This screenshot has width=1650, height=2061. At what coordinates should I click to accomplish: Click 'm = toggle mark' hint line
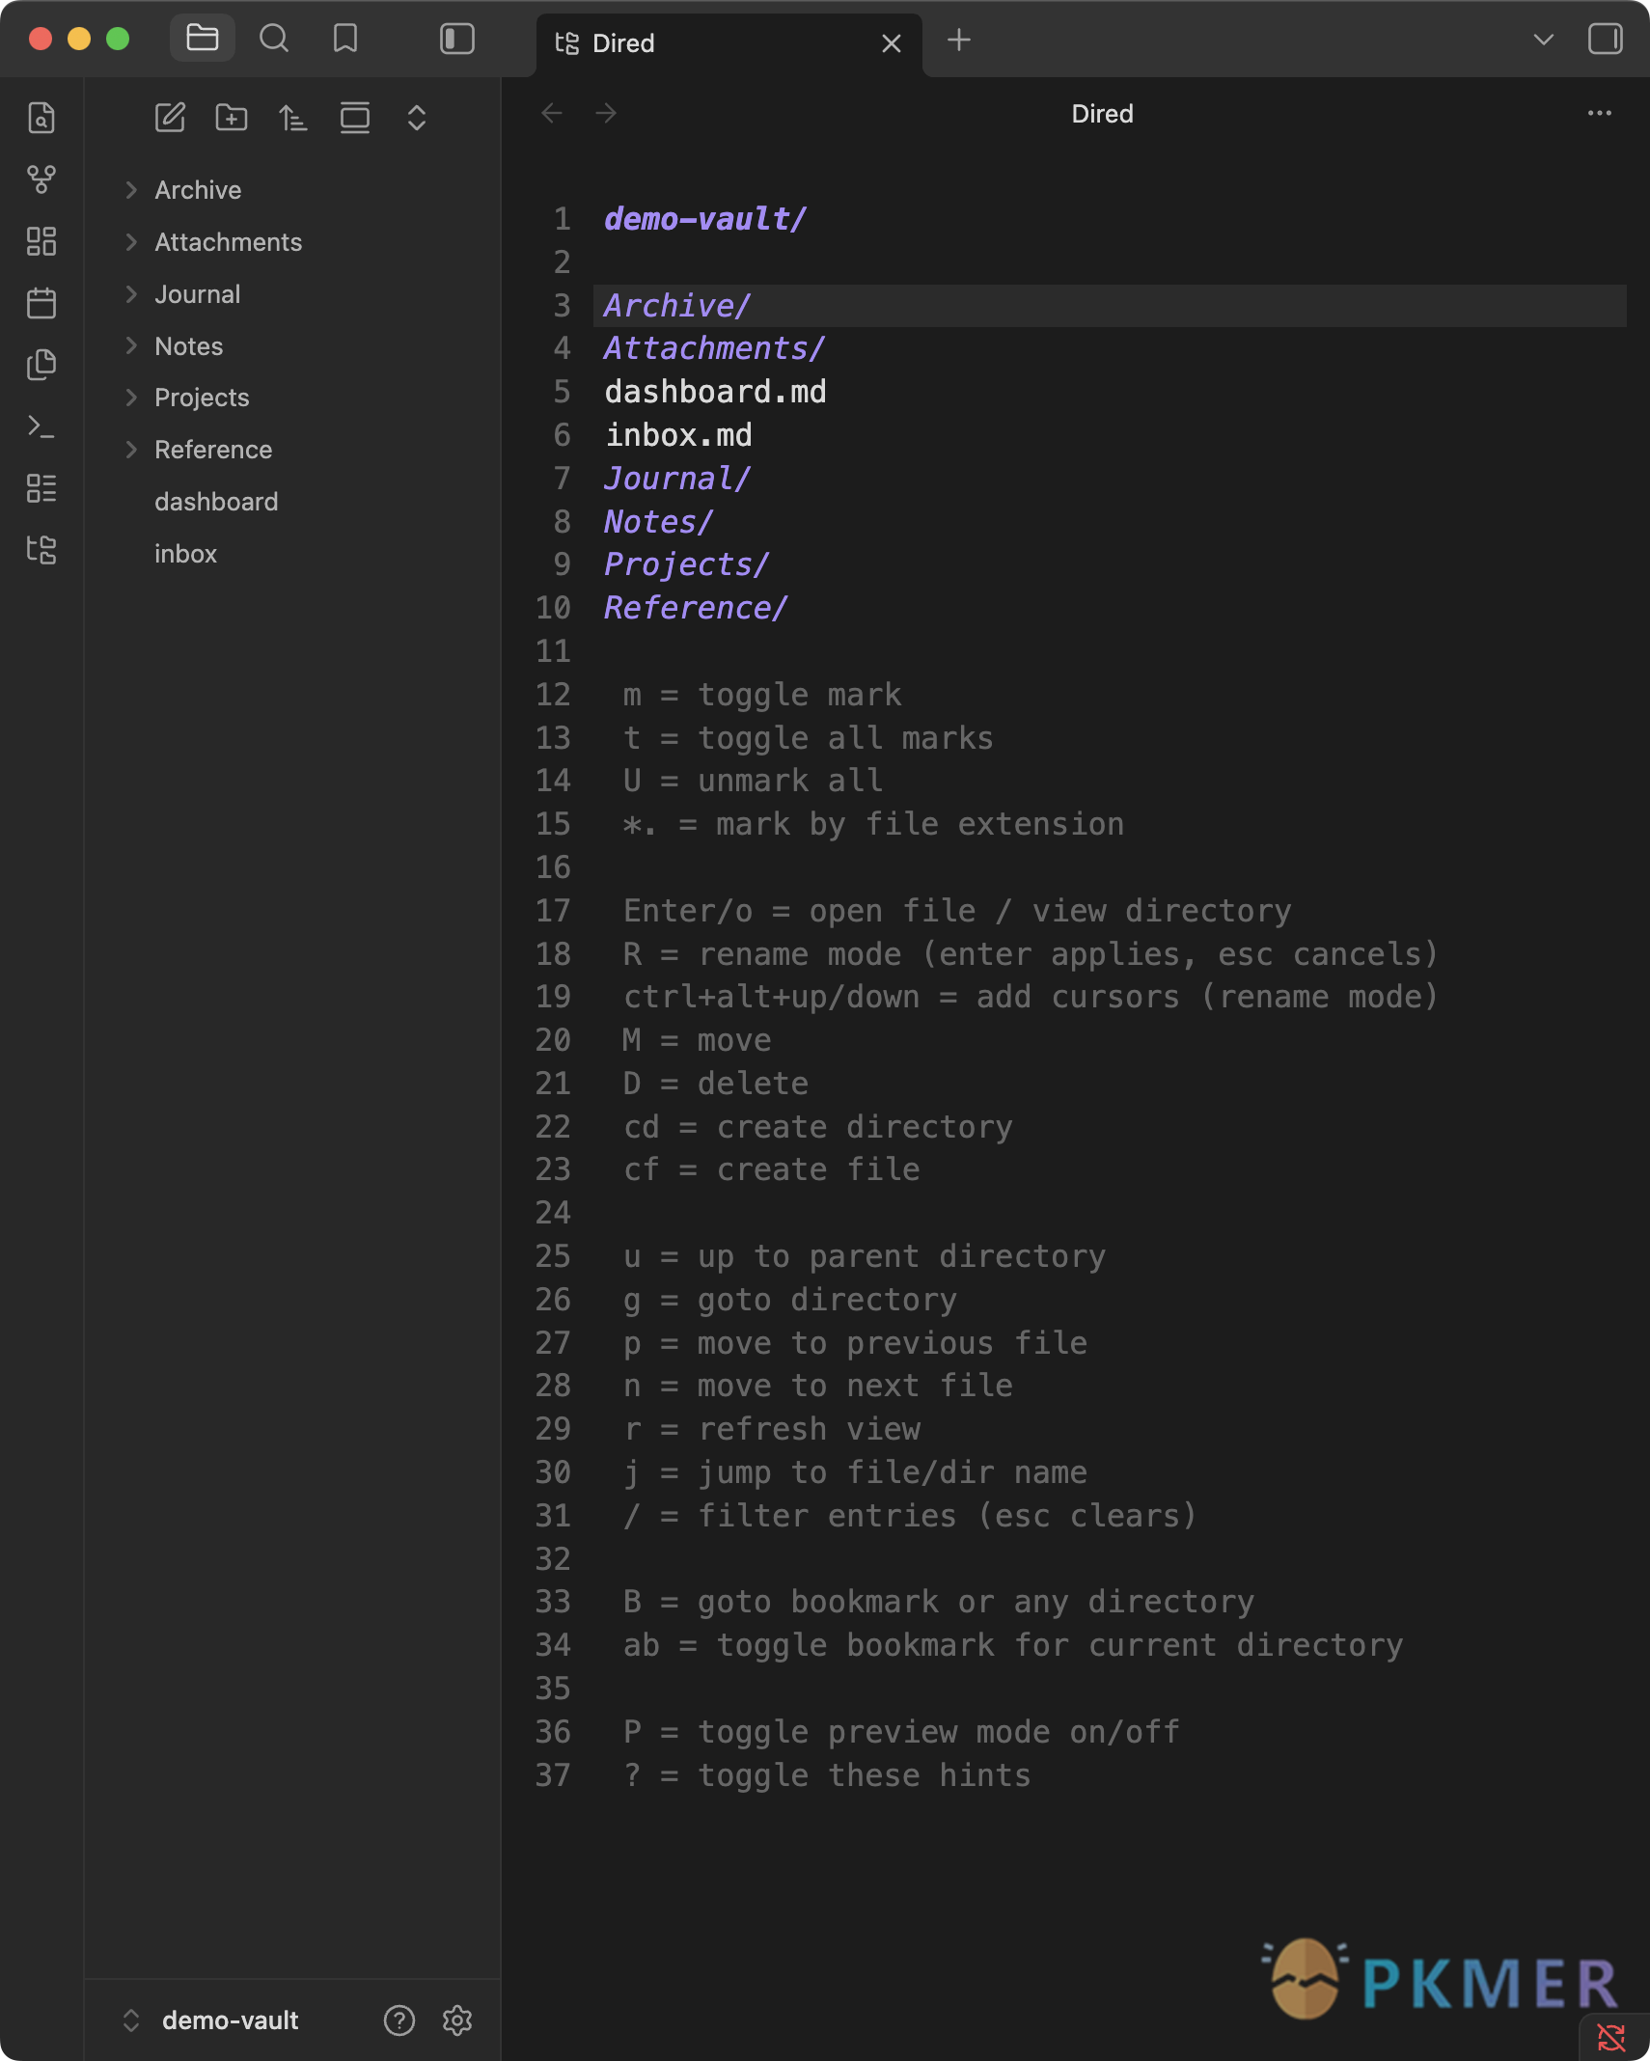761,695
